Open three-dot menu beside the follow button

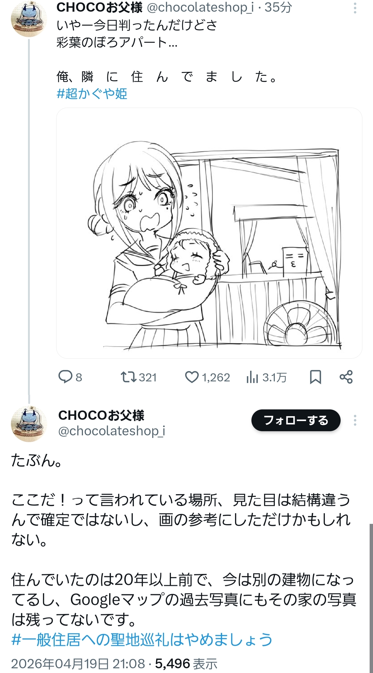tap(355, 420)
